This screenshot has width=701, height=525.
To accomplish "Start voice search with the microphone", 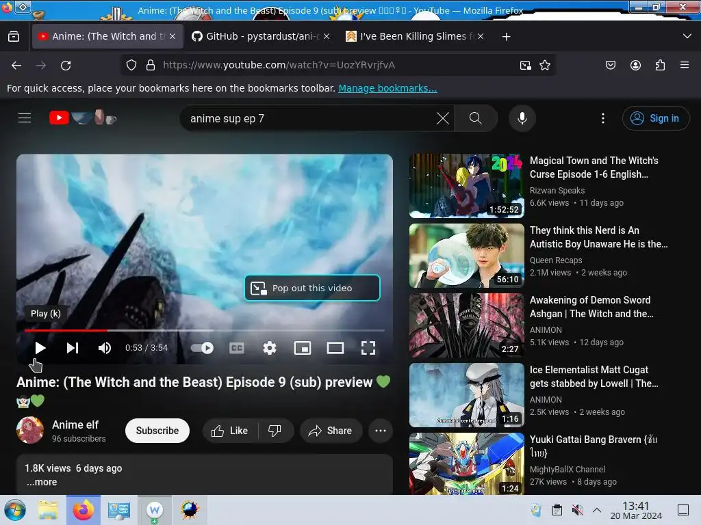I will 522,118.
